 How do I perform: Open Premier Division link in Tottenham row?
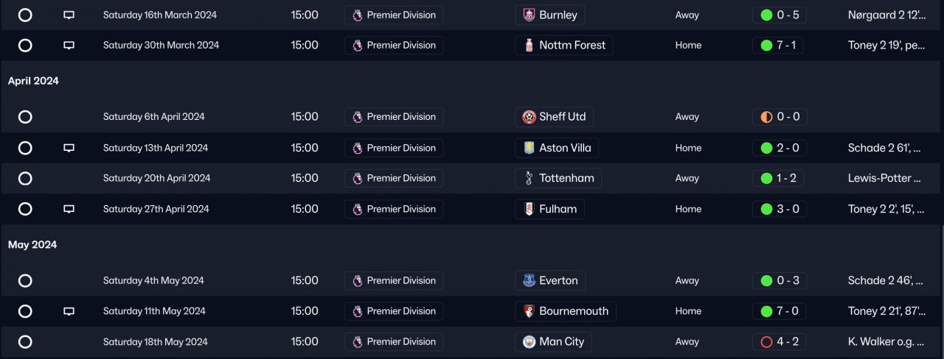coord(394,178)
